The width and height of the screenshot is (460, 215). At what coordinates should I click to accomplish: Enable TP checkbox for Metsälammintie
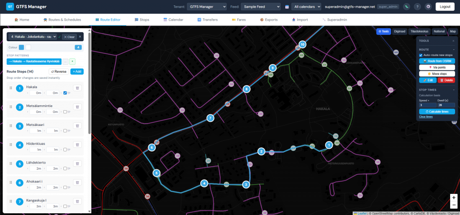pyautogui.click(x=65, y=112)
